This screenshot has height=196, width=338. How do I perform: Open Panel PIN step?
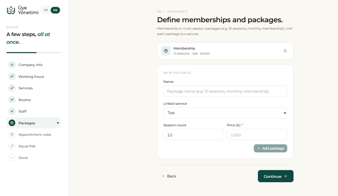click(x=33, y=146)
